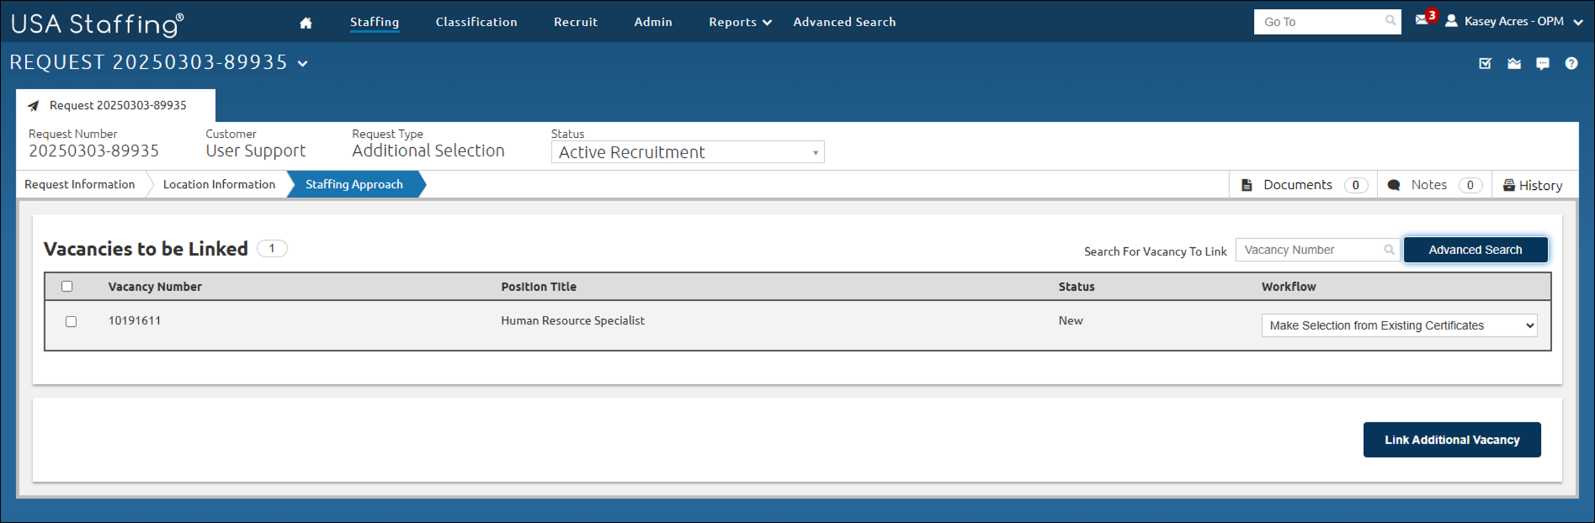
Task: Expand the Workflow dropdown for vacancy 10191611
Action: (x=1399, y=326)
